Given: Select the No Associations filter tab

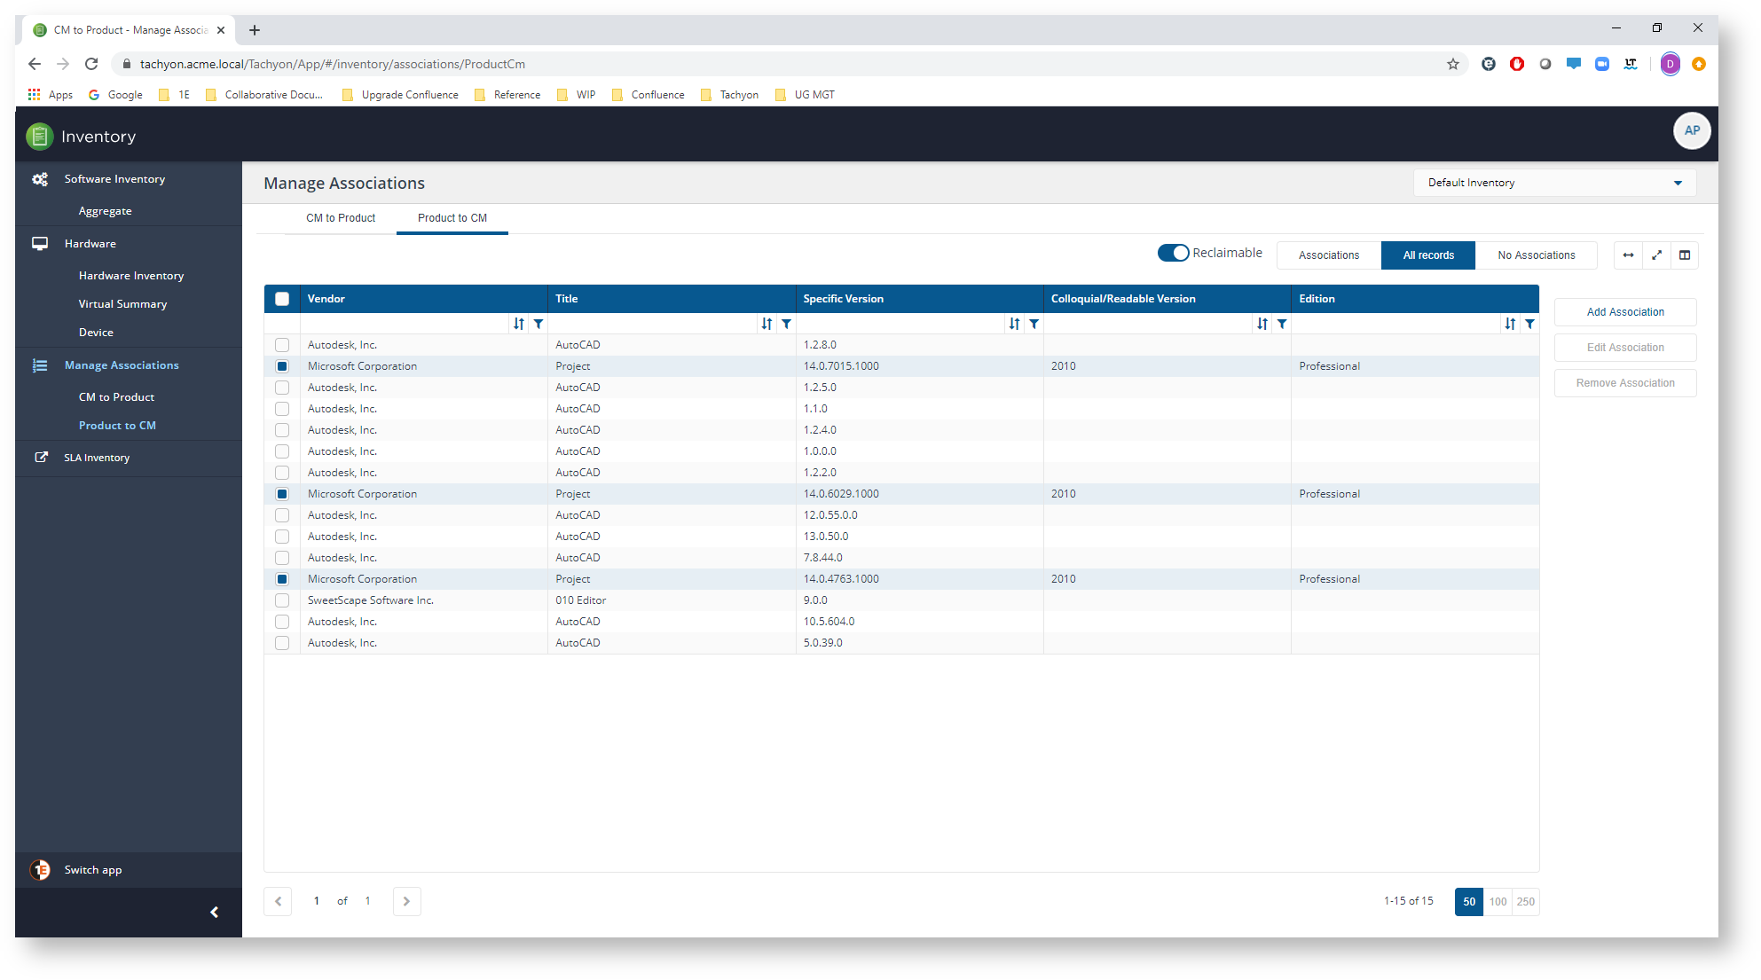Looking at the screenshot, I should 1536,254.
